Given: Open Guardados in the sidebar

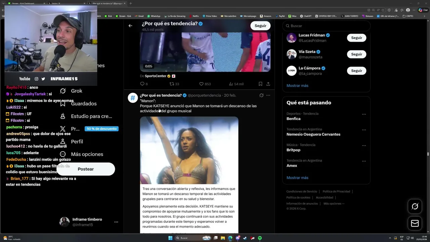Looking at the screenshot, I should pyautogui.click(x=78, y=104).
